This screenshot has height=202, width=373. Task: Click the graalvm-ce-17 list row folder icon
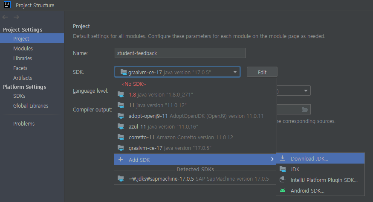point(121,148)
